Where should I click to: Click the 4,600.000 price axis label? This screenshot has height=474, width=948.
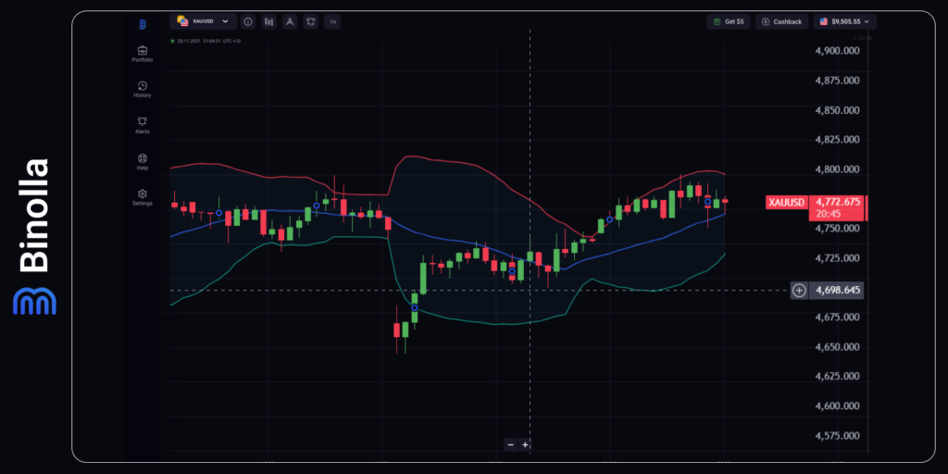[x=837, y=406]
